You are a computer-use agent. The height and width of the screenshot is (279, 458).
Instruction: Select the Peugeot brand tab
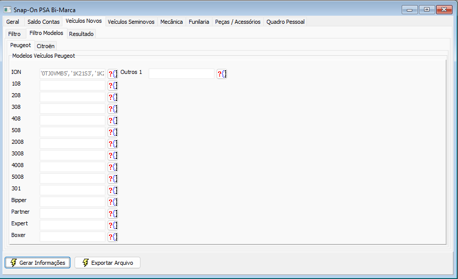[x=20, y=45]
